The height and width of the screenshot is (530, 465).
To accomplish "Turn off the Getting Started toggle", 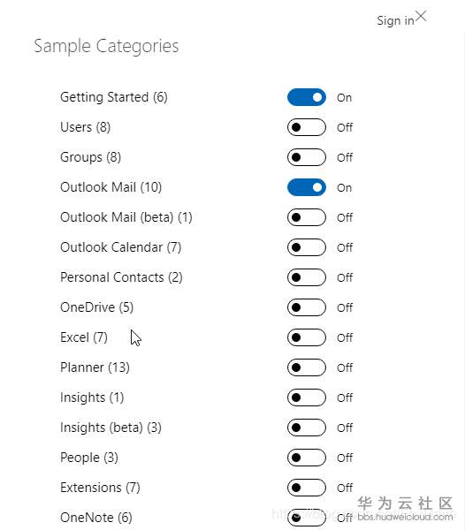I will (x=307, y=97).
